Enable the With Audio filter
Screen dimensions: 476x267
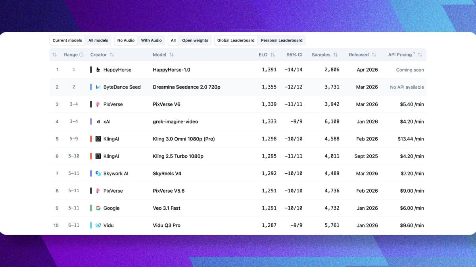click(x=151, y=40)
